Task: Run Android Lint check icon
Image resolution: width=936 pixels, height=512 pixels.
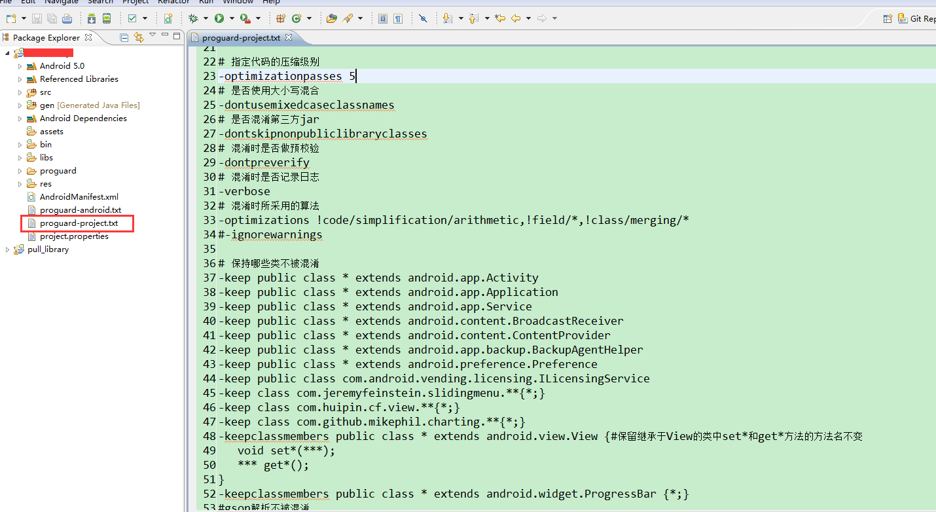Action: pos(132,18)
